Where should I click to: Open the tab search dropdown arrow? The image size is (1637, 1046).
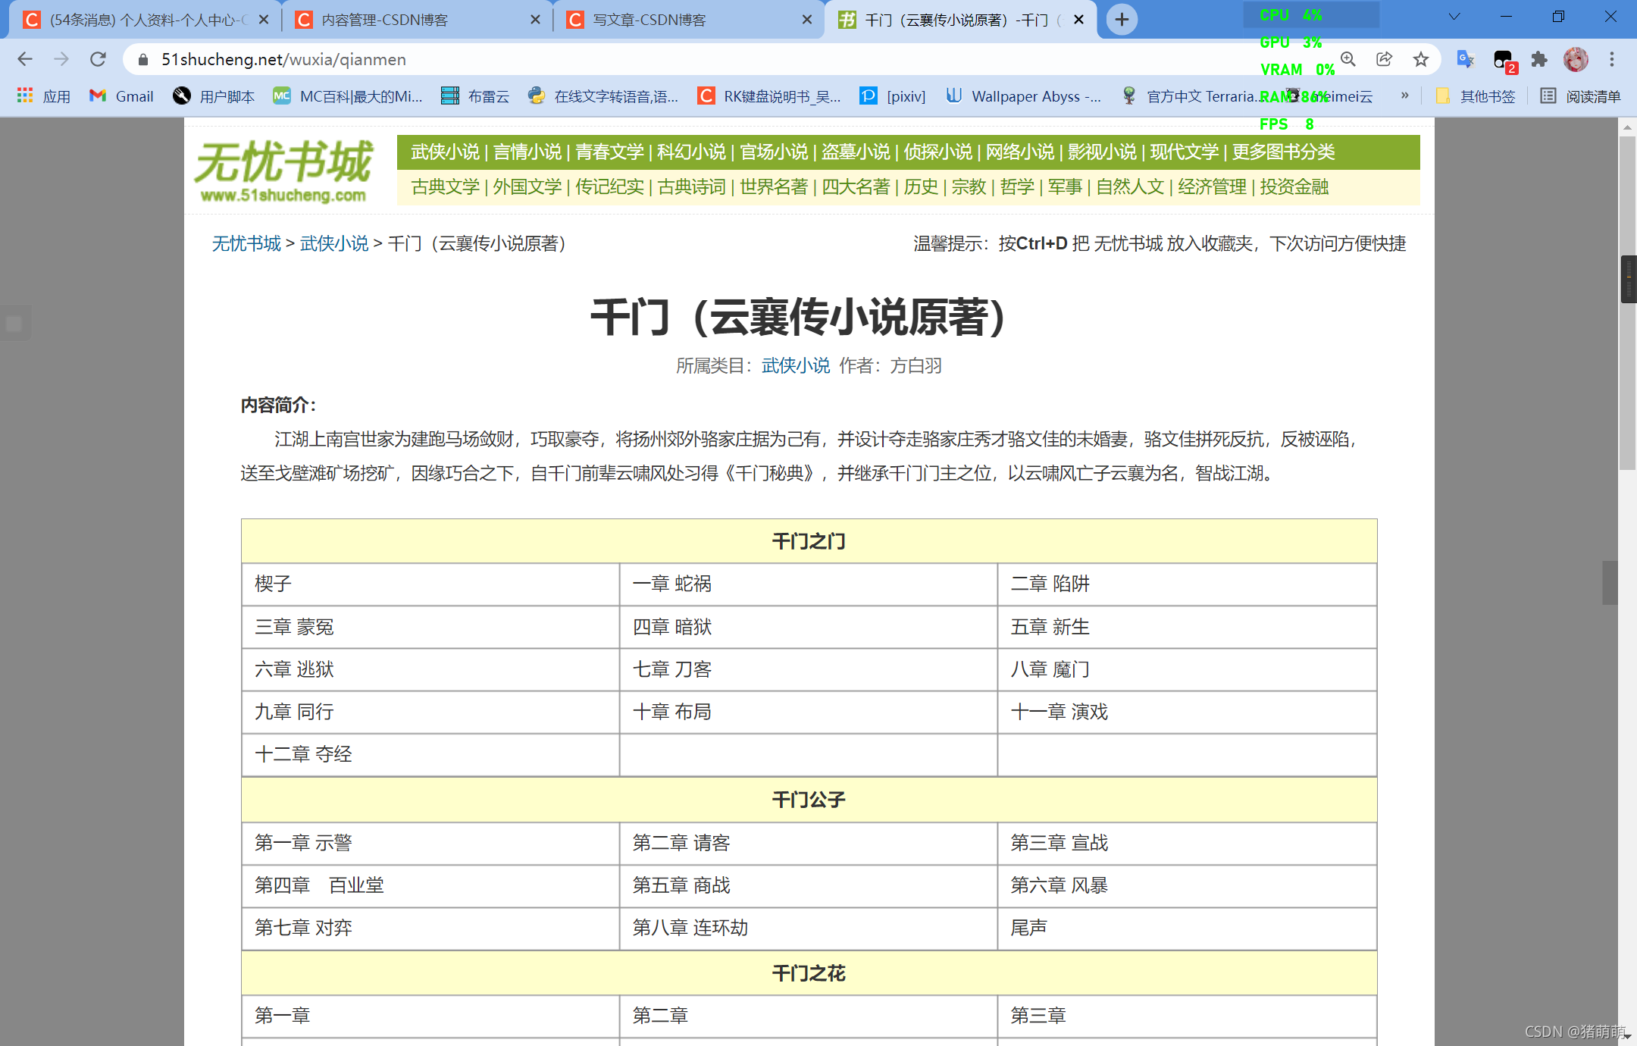point(1454,17)
